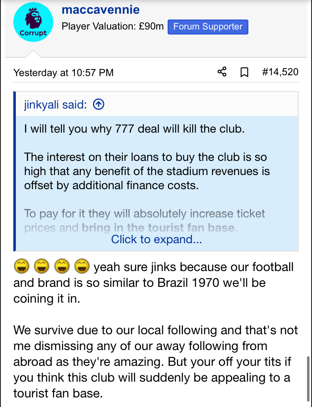Click the faded tourist fan base quote text
The image size is (312, 407).
pyautogui.click(x=159, y=228)
